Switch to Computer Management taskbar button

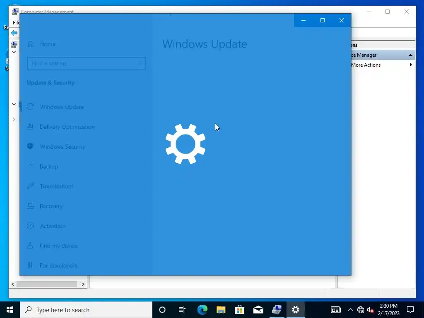point(277,310)
